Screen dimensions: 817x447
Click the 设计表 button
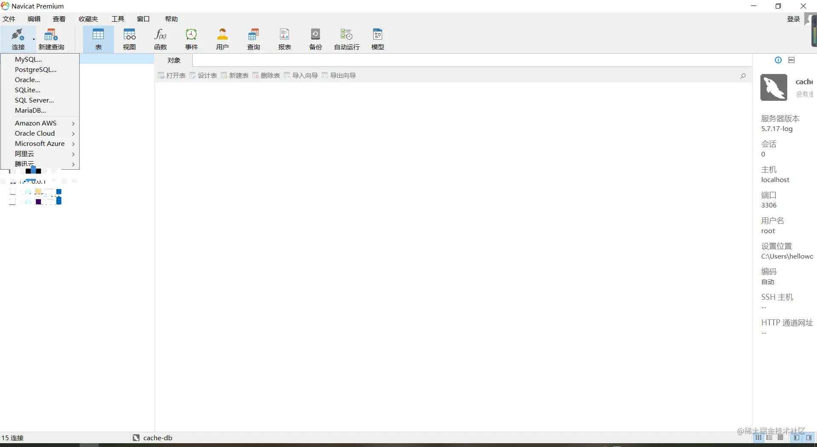pos(203,76)
